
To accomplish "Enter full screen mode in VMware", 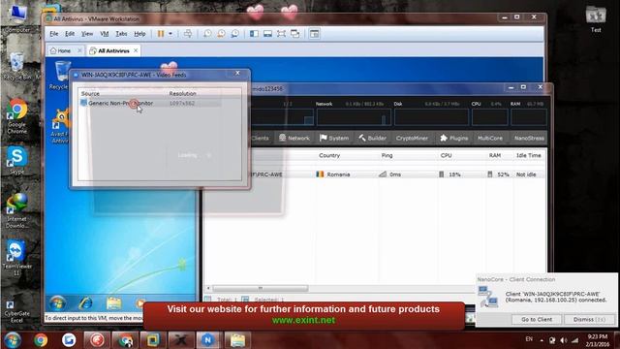I will click(x=281, y=34).
